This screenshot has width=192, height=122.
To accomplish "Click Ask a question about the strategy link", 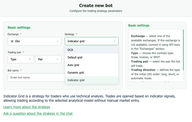I will click(38, 114).
